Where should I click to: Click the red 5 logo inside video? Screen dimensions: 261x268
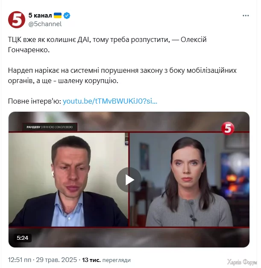228,128
